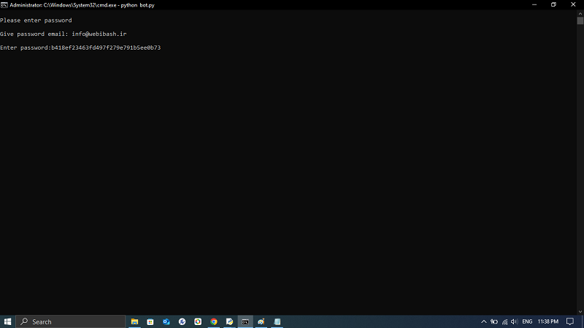584x328 pixels.
Task: Click the 'Please enter password' line
Action: (36, 20)
